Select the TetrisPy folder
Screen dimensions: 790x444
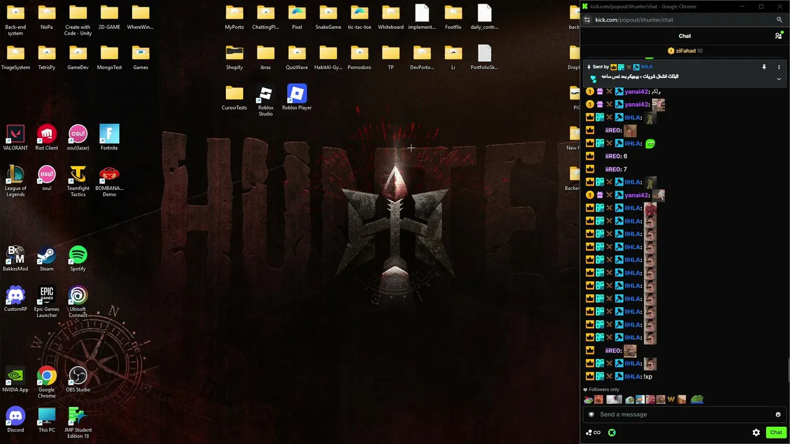(47, 57)
